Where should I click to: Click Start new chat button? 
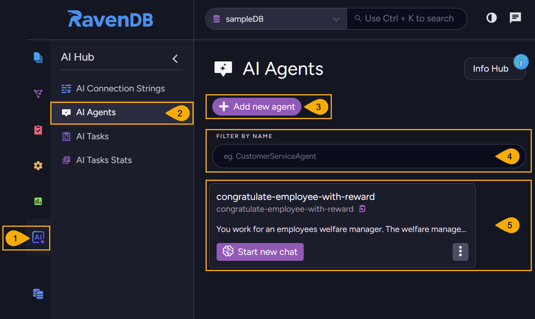[260, 252]
